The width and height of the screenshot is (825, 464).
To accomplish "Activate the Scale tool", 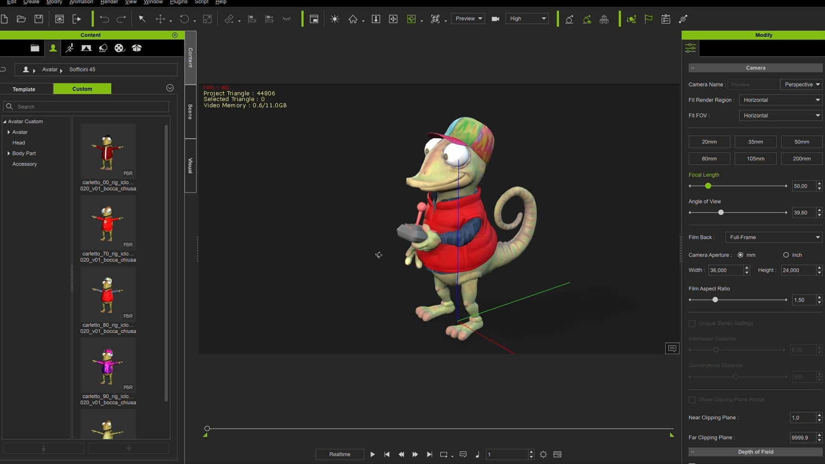I will [207, 19].
